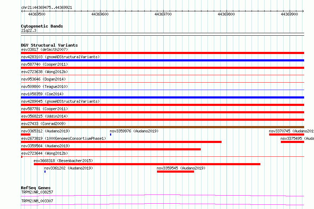314x209 pixels.
Task: Click ruler tick 44369700
Action: [163, 14]
